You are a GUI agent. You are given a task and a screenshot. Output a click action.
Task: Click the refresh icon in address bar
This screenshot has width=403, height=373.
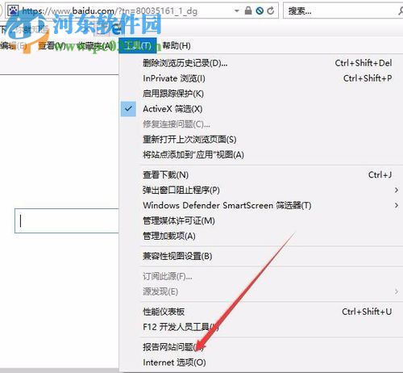[x=271, y=10]
